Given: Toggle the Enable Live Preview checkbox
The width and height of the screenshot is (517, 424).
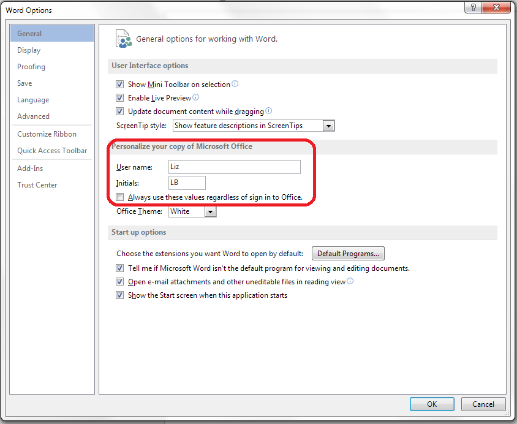Looking at the screenshot, I should (x=120, y=98).
